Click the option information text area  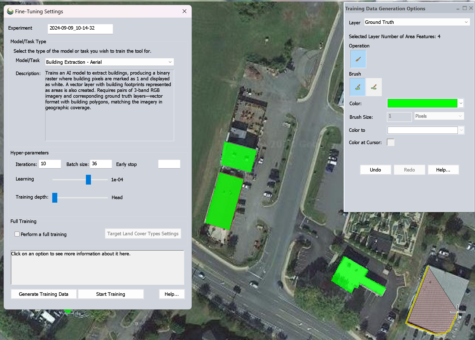tap(97, 267)
